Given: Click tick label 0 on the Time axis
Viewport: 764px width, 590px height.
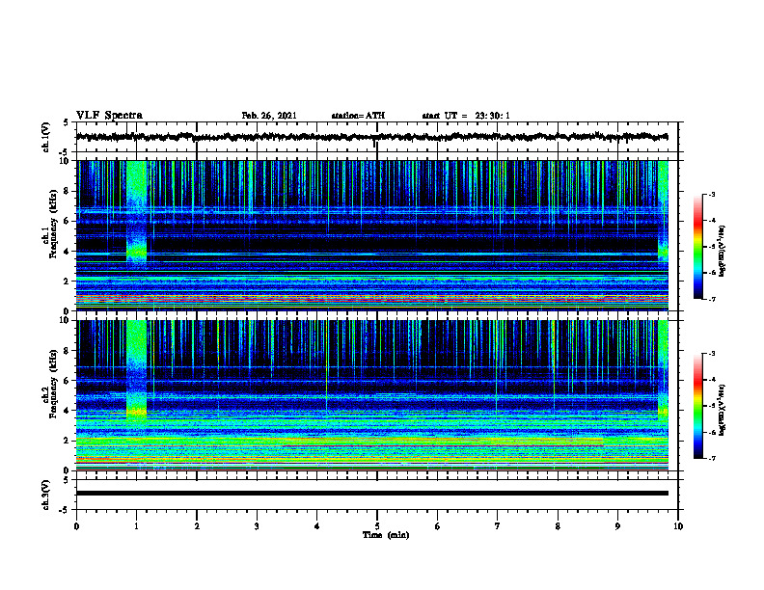Looking at the screenshot, I should click(x=76, y=526).
